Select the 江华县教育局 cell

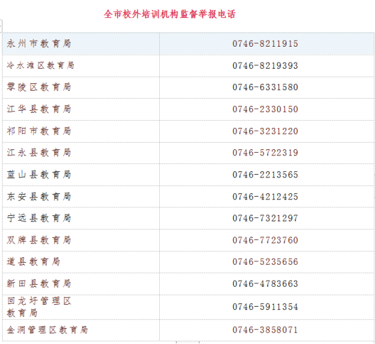81,109
